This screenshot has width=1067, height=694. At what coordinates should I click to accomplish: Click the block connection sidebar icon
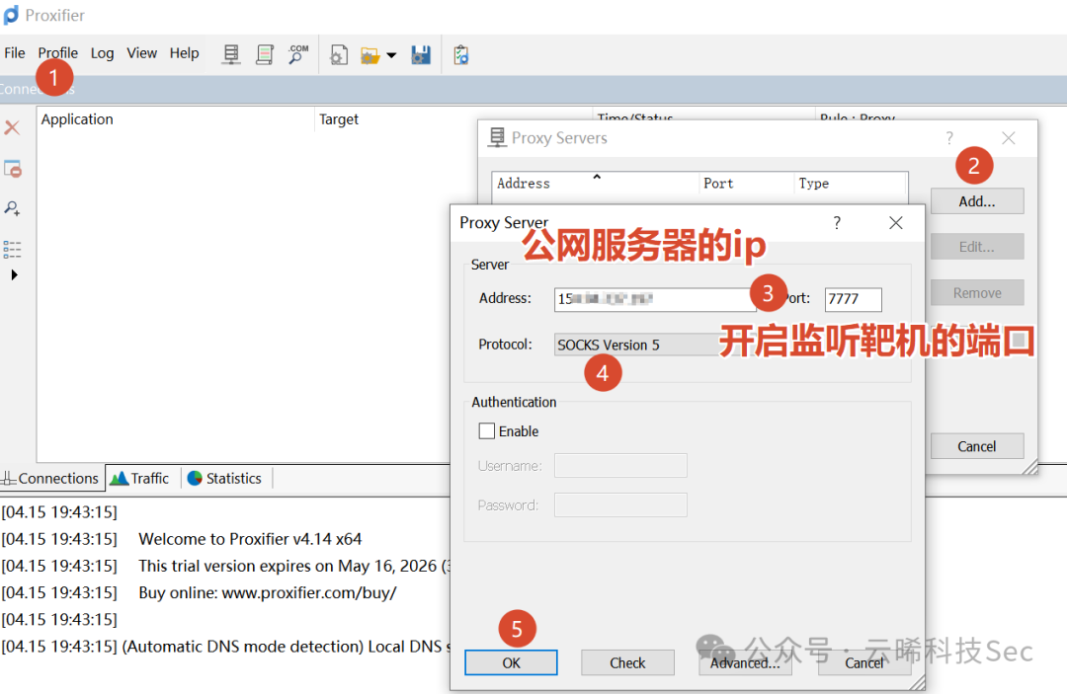tap(13, 169)
